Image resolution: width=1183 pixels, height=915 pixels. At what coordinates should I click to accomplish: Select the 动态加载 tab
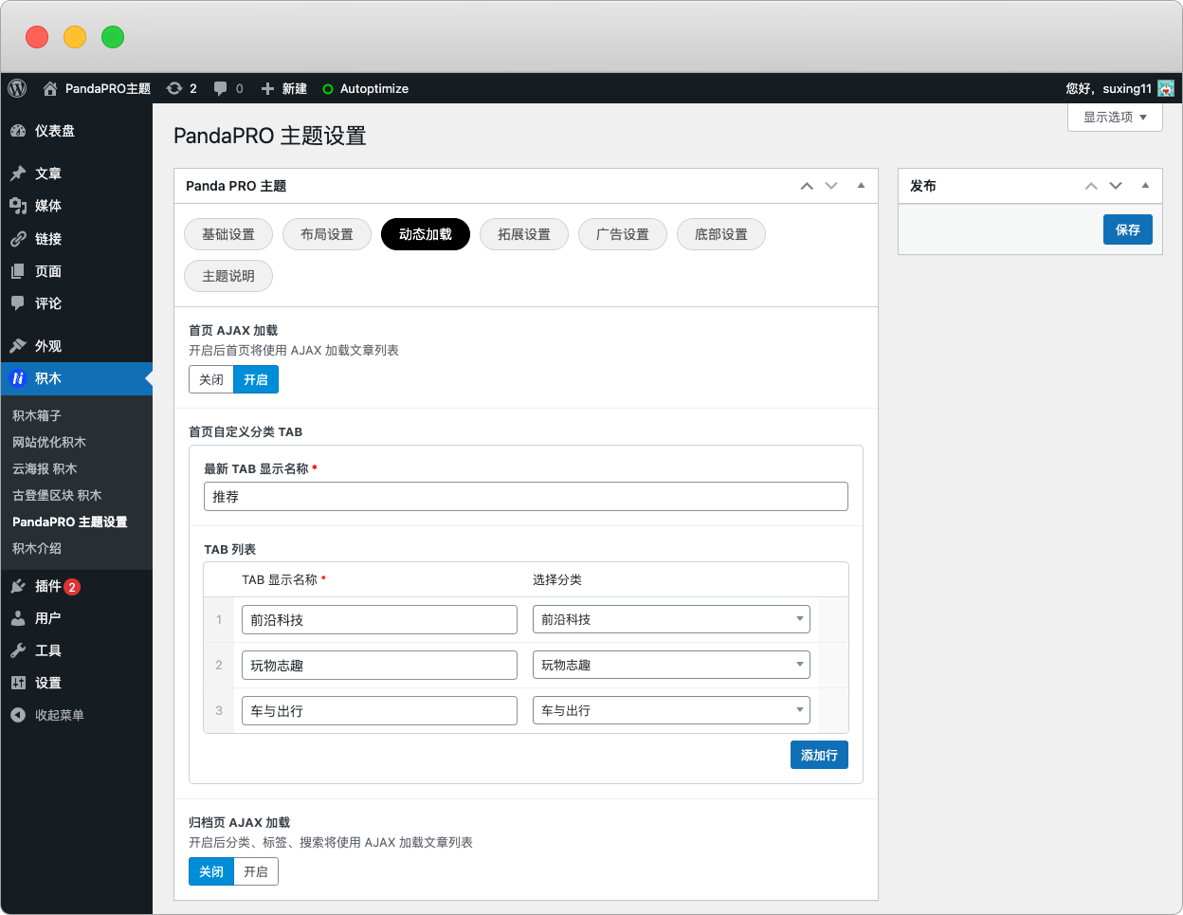[426, 234]
